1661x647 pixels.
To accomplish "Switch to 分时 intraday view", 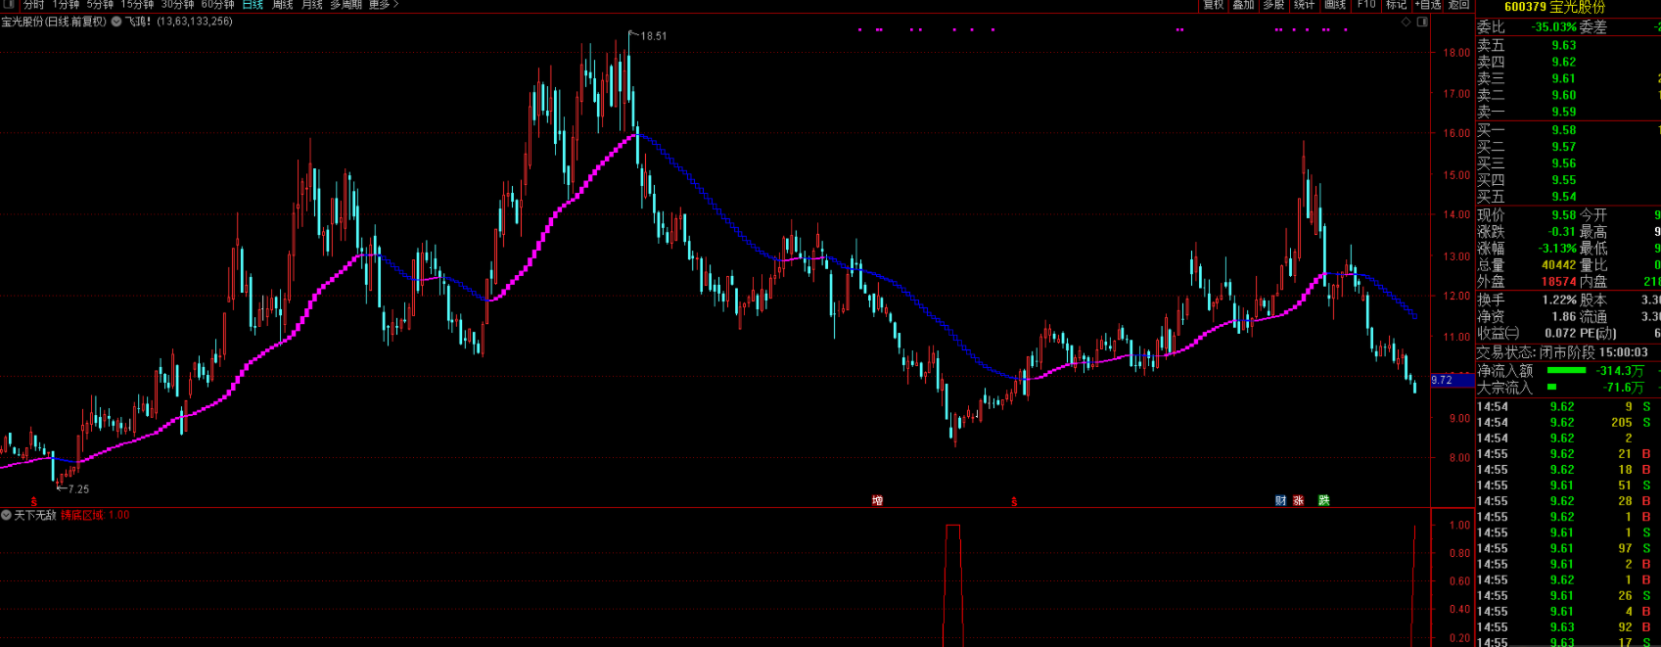I will 34,5.
